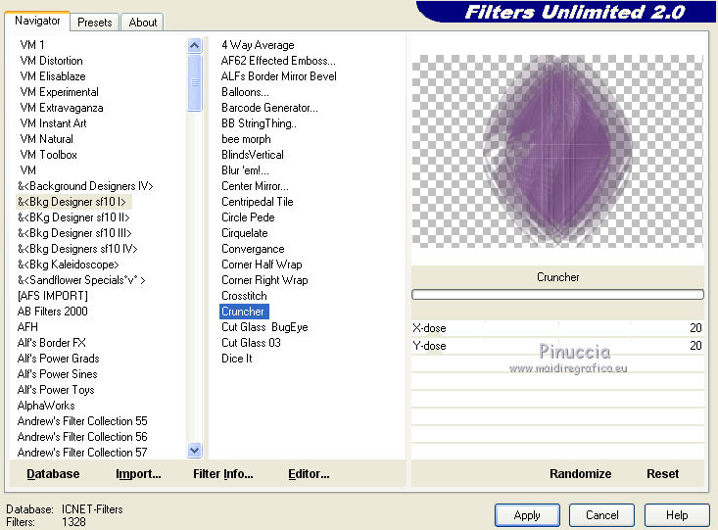Adjust the X-dose slider
Viewport: 718px width, 530px height.
coord(557,328)
